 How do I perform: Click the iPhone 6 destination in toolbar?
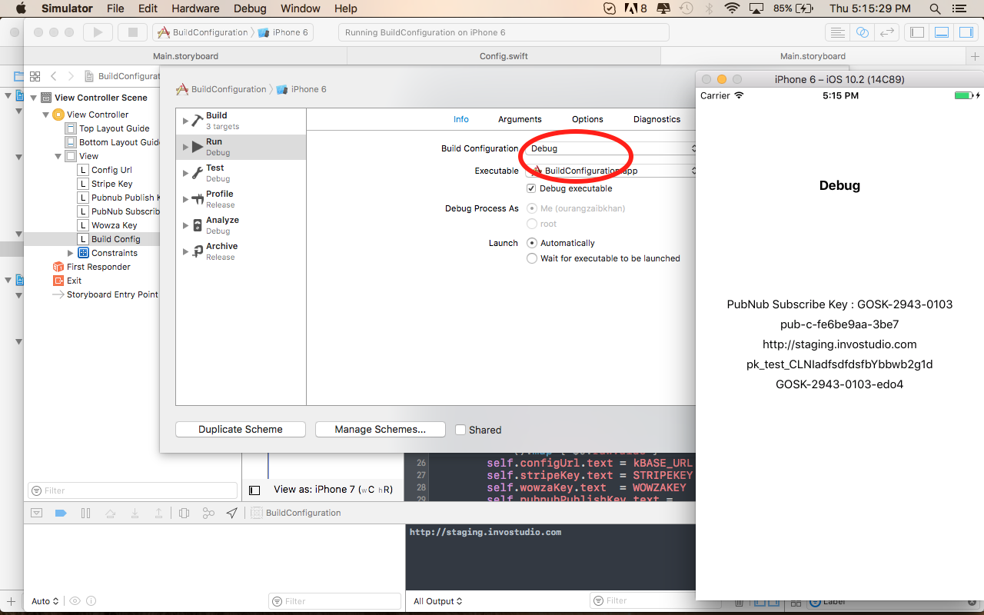(x=283, y=32)
